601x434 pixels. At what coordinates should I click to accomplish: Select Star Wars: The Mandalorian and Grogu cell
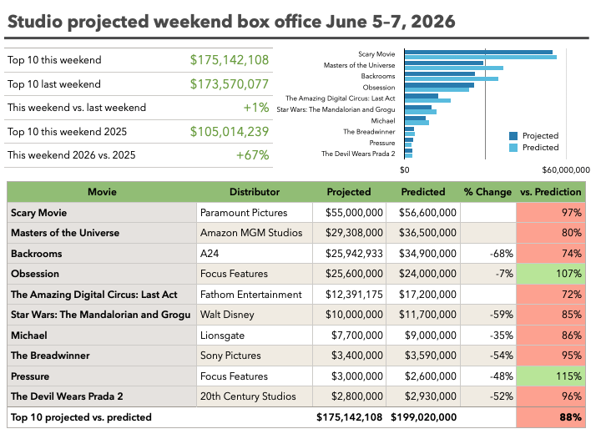coord(102,315)
